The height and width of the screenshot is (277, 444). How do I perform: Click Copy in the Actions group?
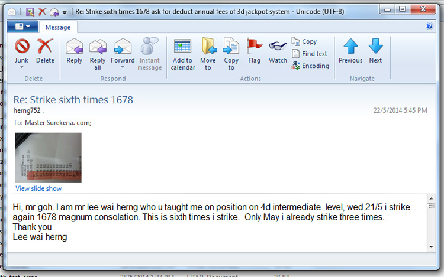click(304, 41)
